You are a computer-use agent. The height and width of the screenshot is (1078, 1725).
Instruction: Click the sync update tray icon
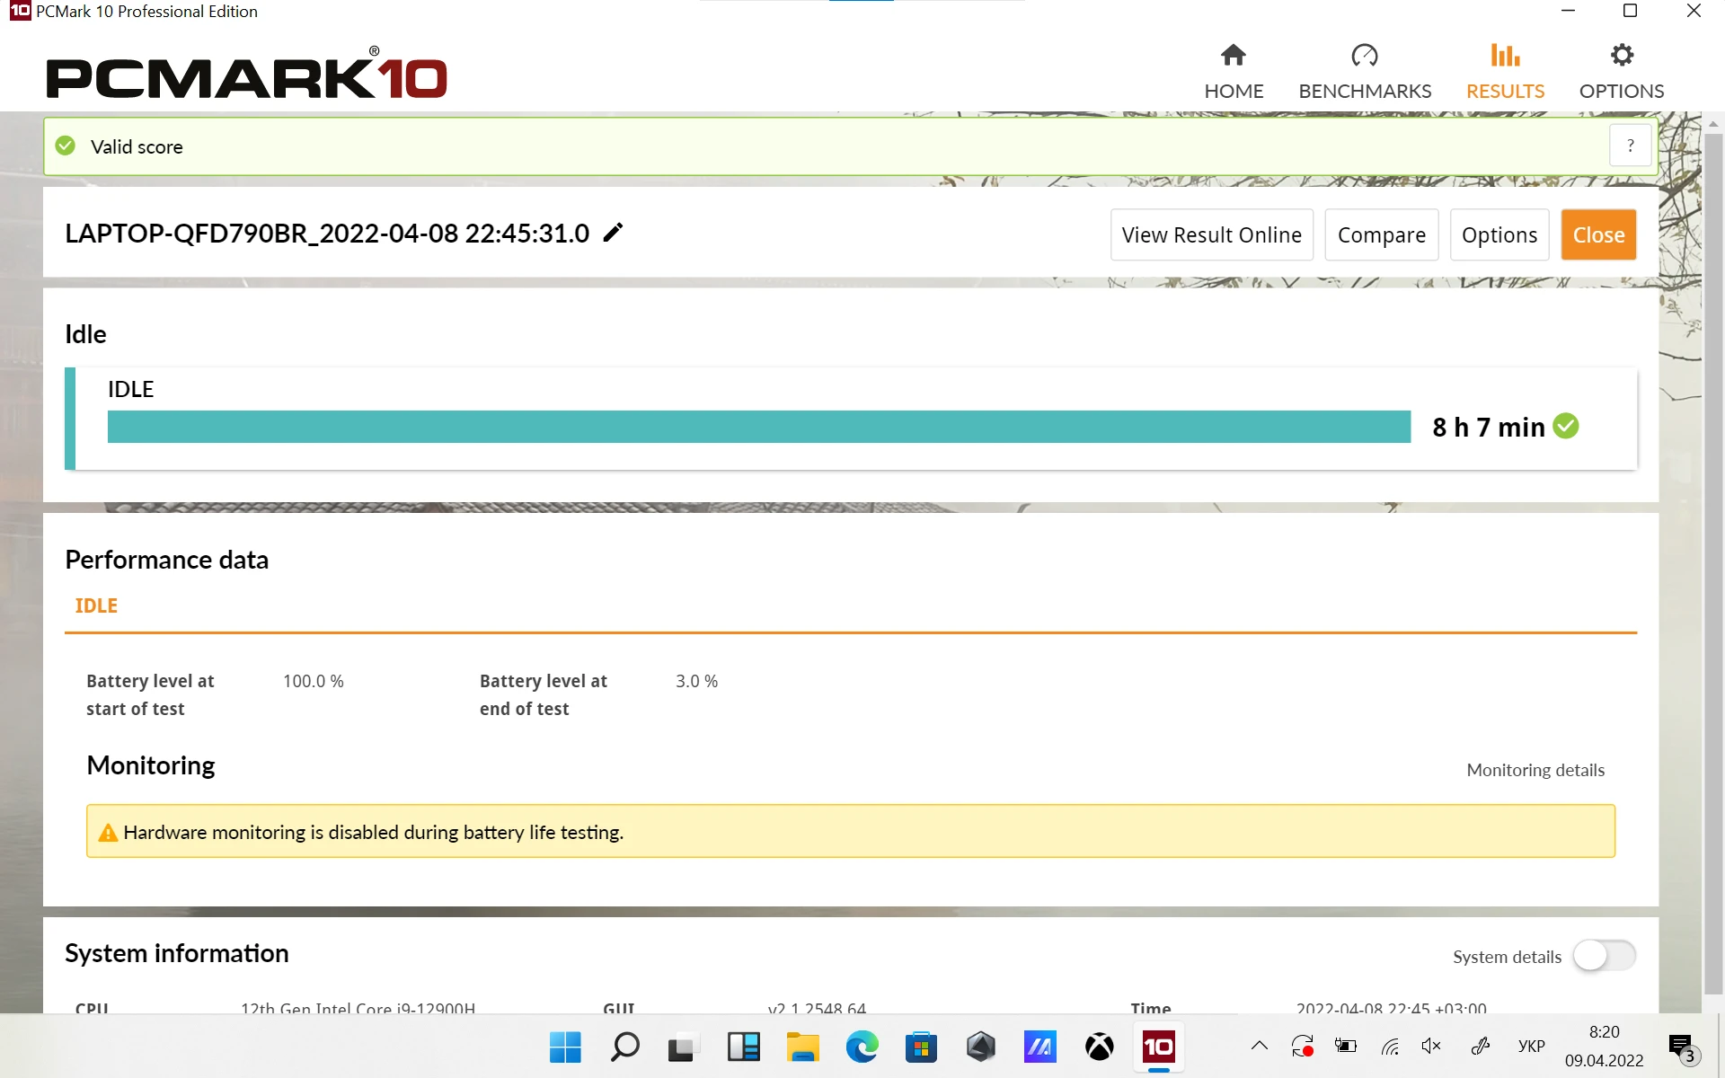(1303, 1046)
